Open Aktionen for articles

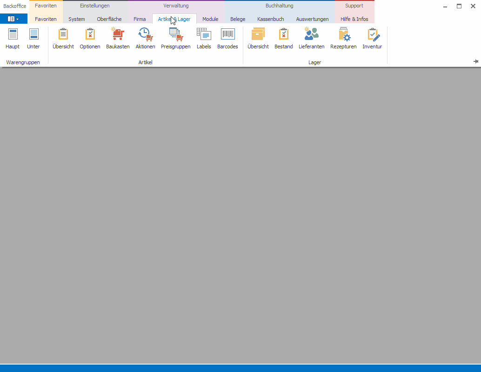pyautogui.click(x=146, y=39)
